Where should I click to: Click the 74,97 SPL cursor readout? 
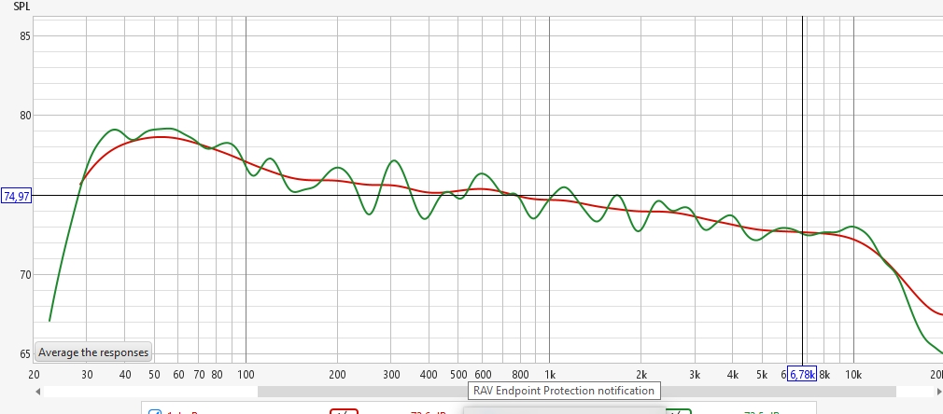[x=16, y=196]
